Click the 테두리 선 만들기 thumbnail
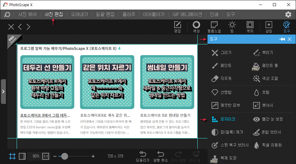Viewport: 296px width, 164px height. pos(47,82)
